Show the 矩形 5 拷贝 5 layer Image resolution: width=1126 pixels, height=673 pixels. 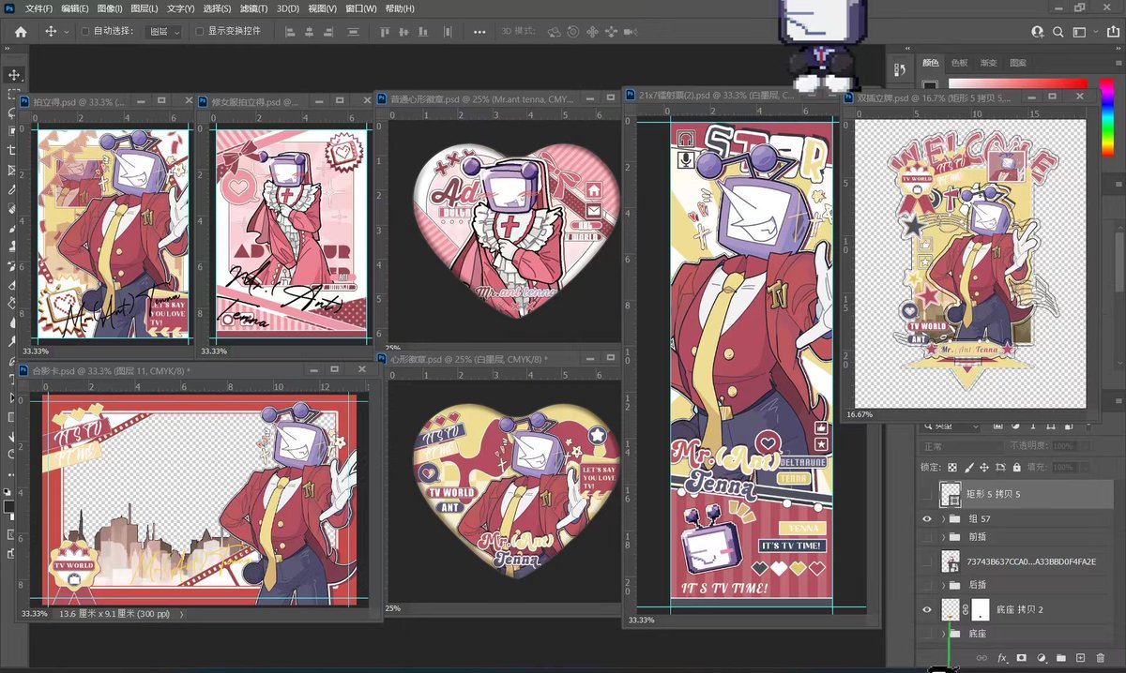point(927,494)
